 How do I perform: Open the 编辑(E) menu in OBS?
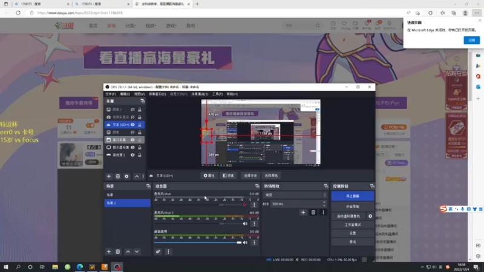125,94
